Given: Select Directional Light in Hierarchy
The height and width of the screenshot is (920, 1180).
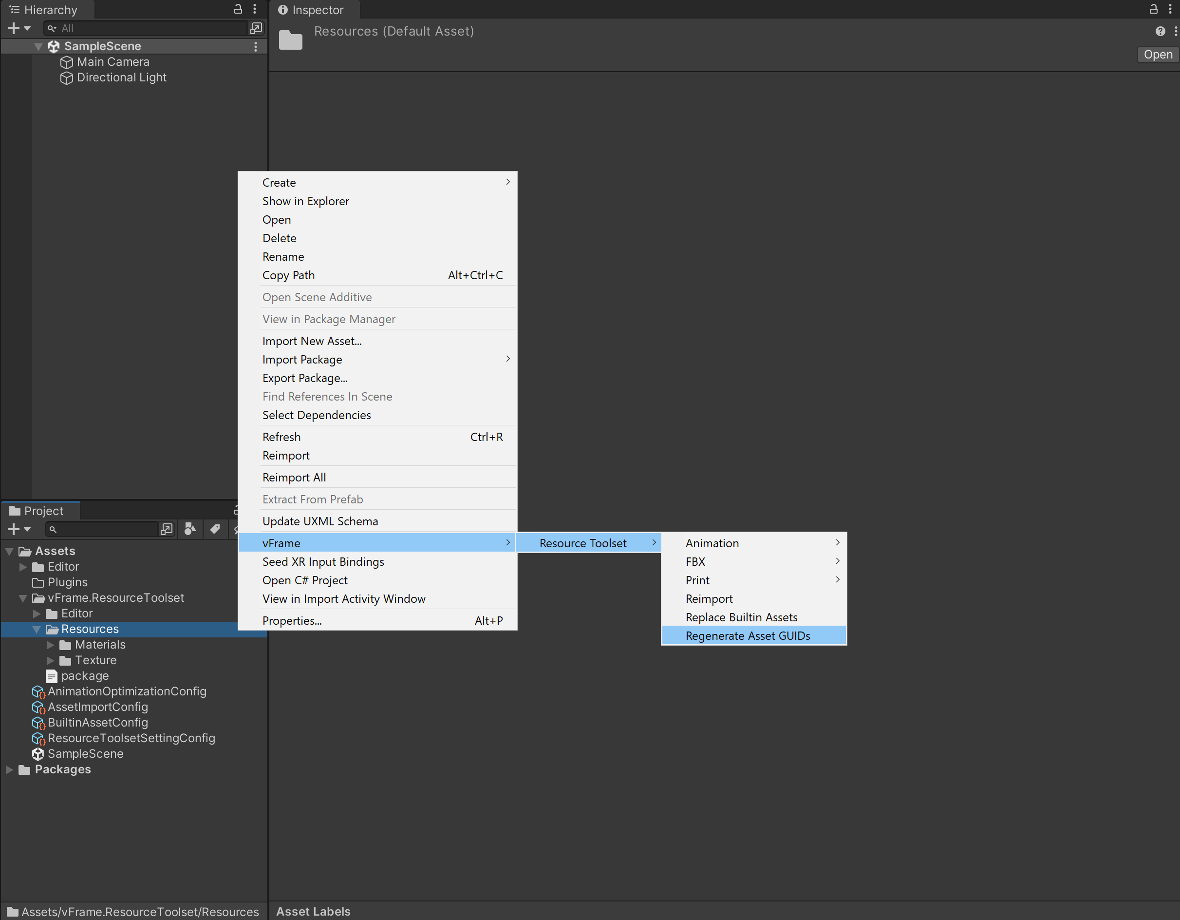Looking at the screenshot, I should (x=121, y=77).
